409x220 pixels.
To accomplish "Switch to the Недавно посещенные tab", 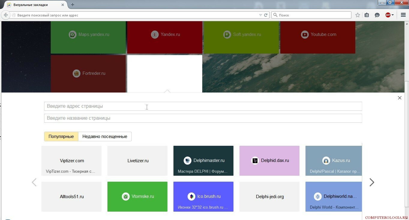I will [105, 136].
